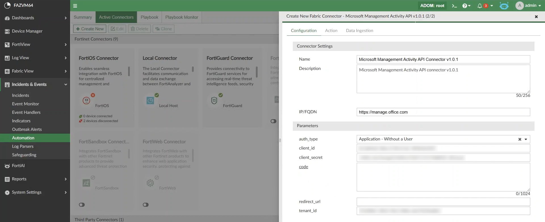Click the Create New button

(90, 29)
